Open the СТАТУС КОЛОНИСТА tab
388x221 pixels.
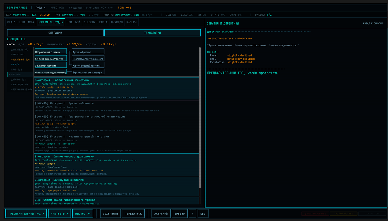pos(21,22)
